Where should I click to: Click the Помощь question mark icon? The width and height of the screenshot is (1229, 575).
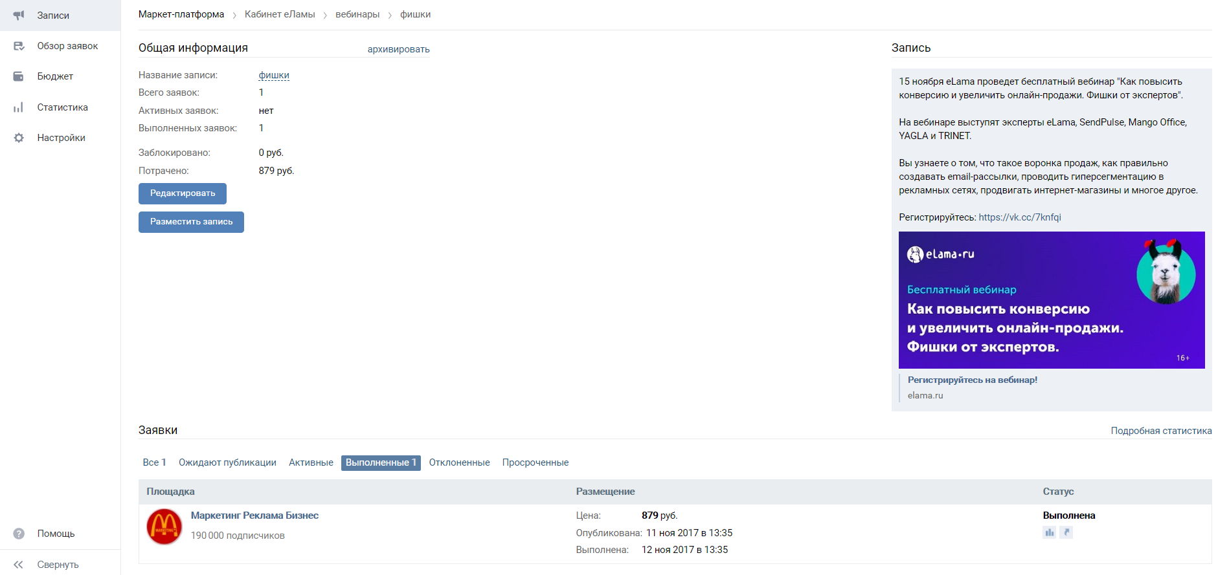click(19, 534)
